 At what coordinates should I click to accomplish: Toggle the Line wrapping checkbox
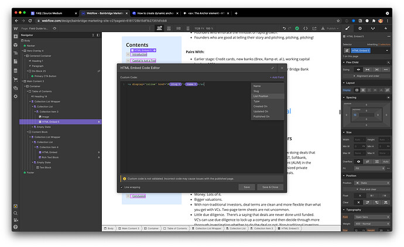point(122,187)
